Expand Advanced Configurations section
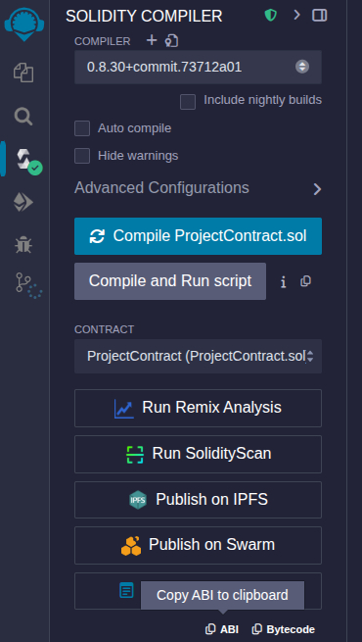362x642 pixels. click(x=199, y=188)
